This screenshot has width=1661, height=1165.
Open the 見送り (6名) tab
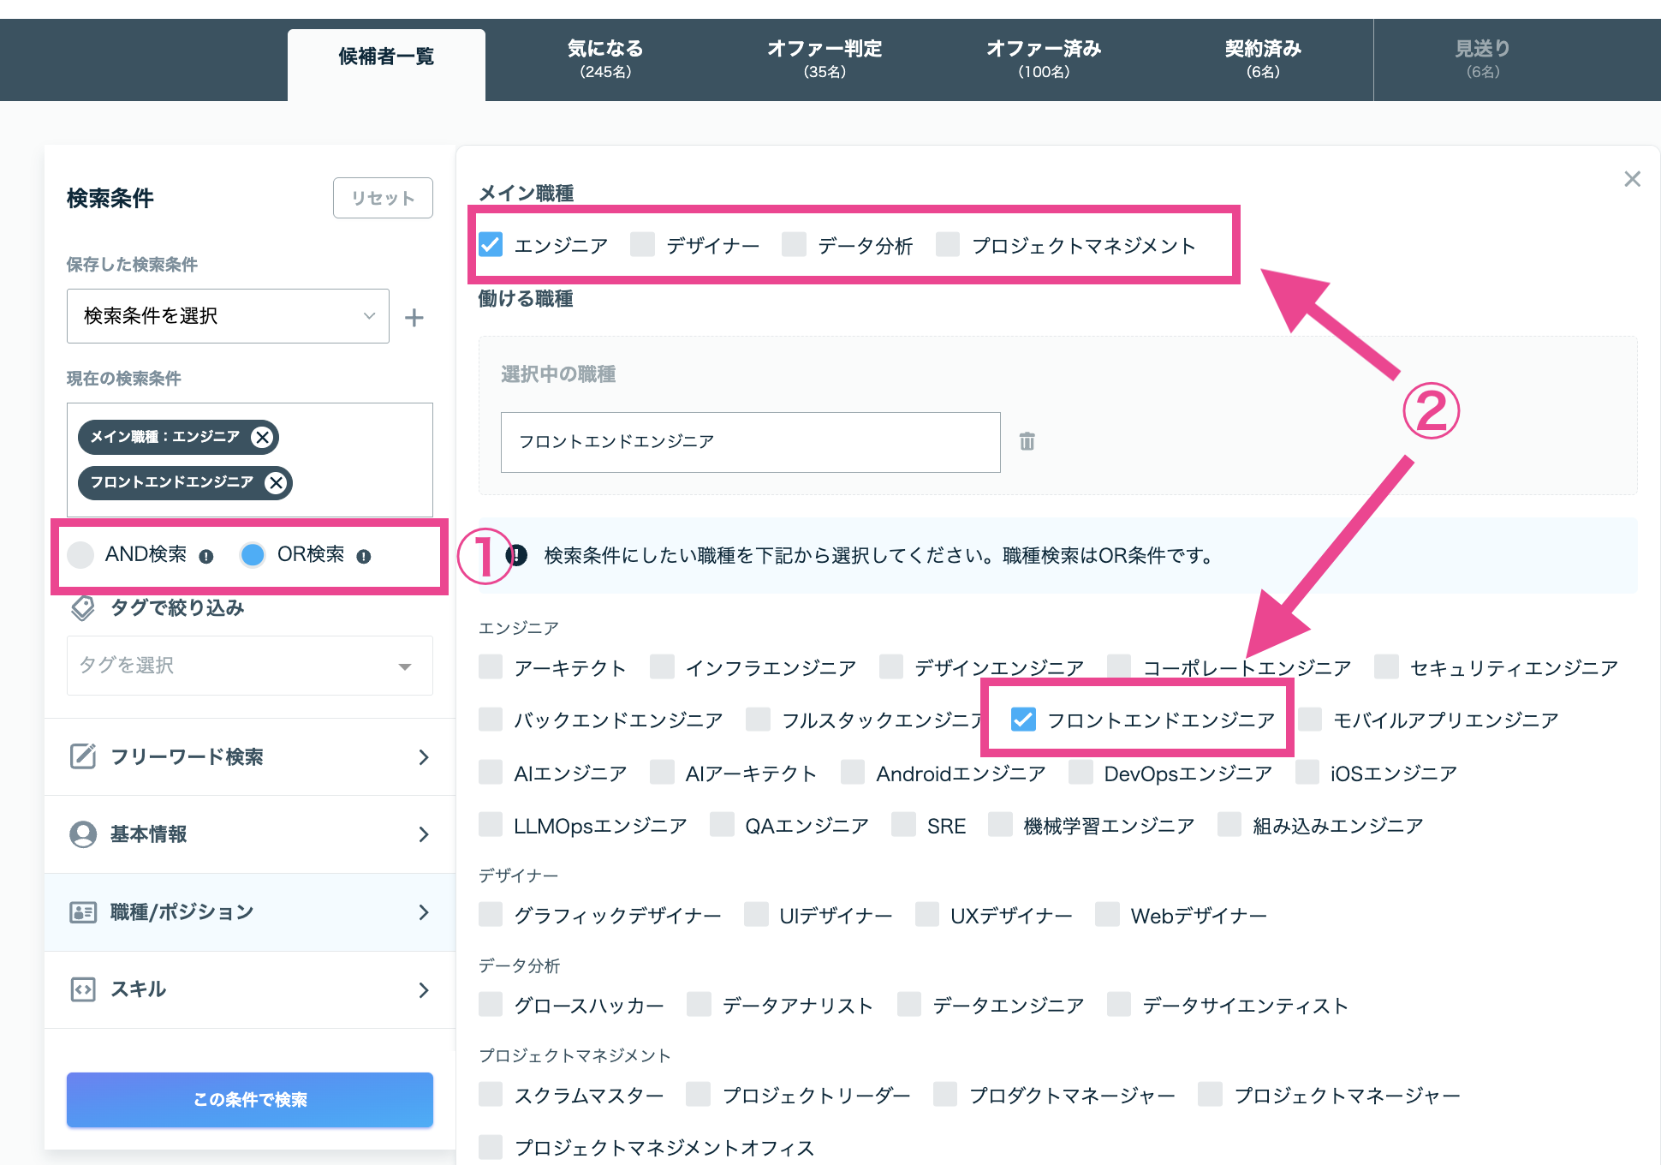click(1483, 58)
